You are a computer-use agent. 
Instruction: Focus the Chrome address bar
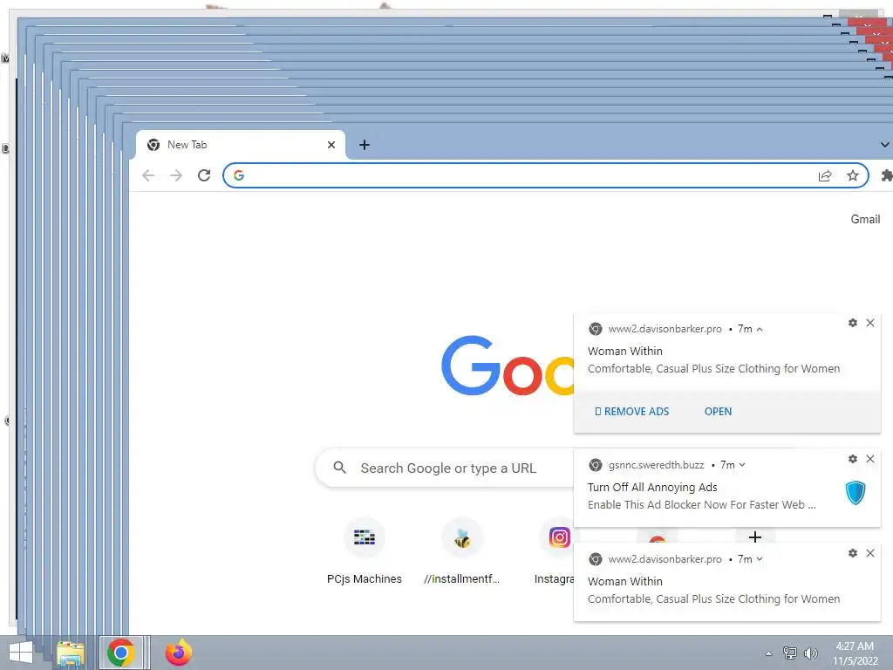545,175
